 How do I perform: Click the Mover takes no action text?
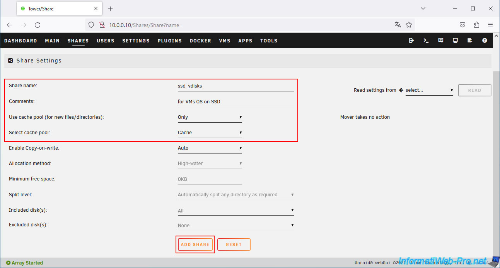coord(365,117)
